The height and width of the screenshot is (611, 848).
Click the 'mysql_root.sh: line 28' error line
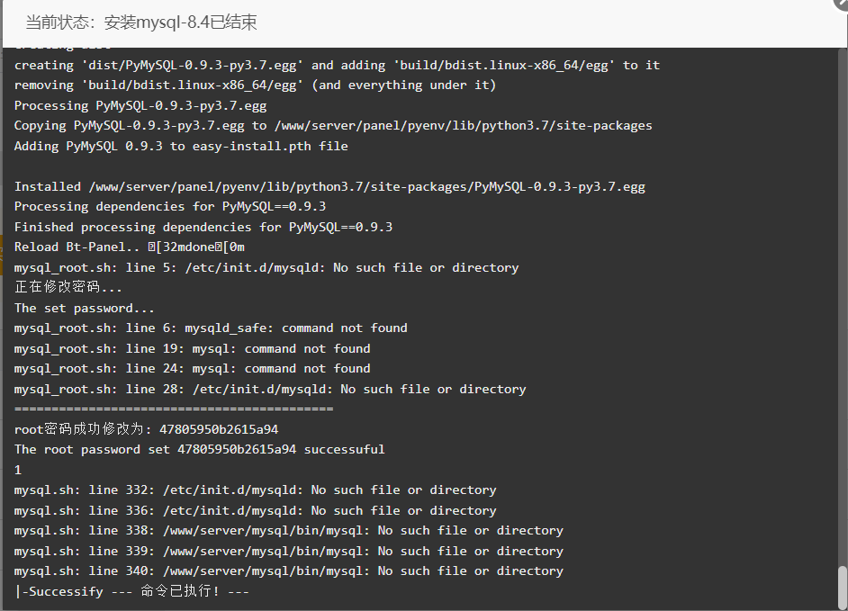point(270,390)
